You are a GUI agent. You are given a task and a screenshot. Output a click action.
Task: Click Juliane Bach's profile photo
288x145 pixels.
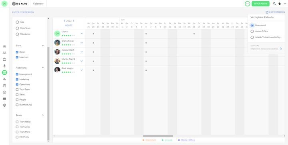click(57, 52)
